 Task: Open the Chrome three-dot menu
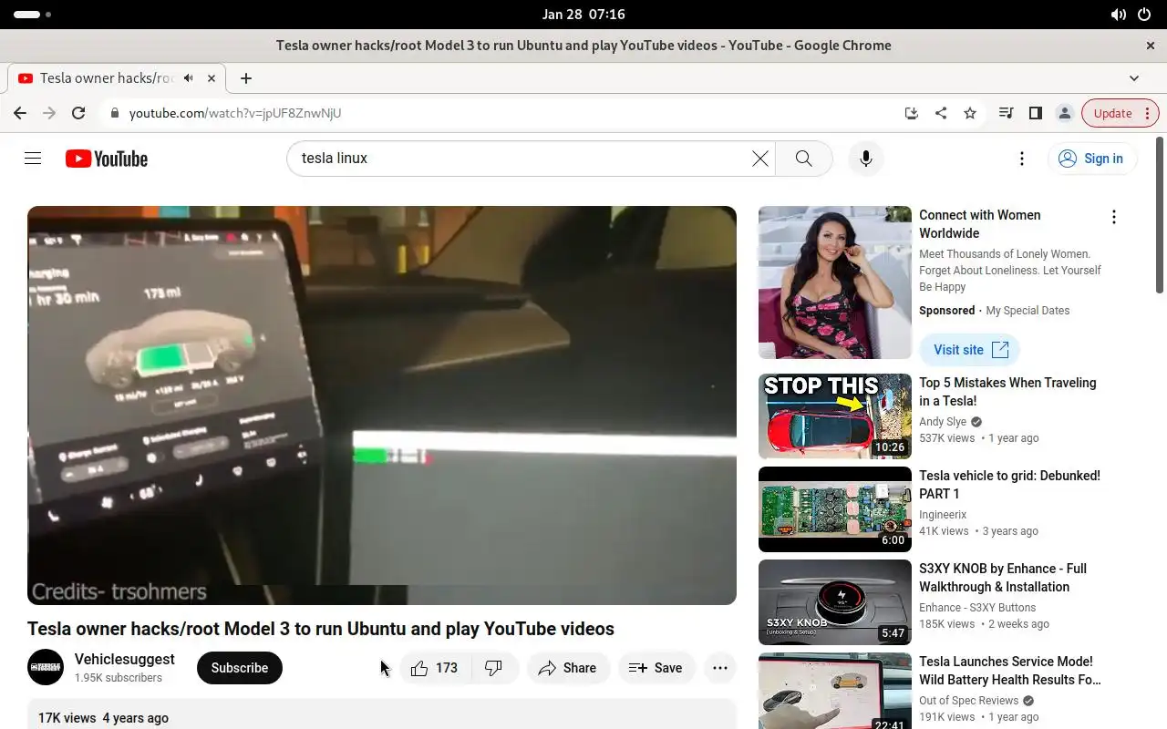coord(1147,113)
